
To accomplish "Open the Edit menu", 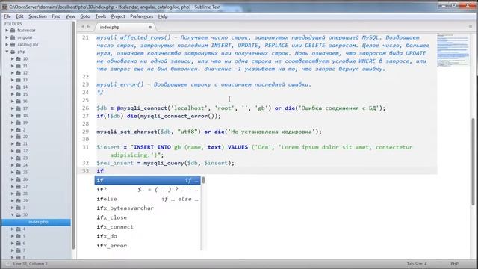I will 20,16.
